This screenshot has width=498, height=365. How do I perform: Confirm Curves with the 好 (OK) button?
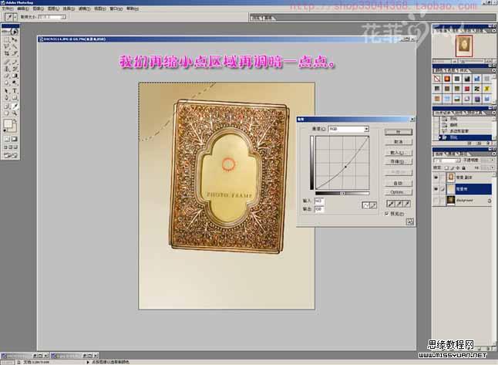pyautogui.click(x=399, y=132)
